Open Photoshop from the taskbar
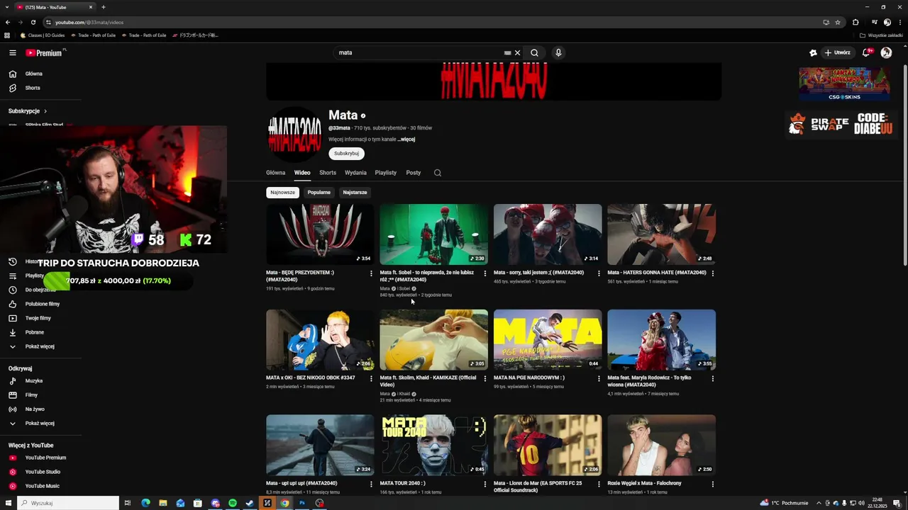 coord(301,503)
